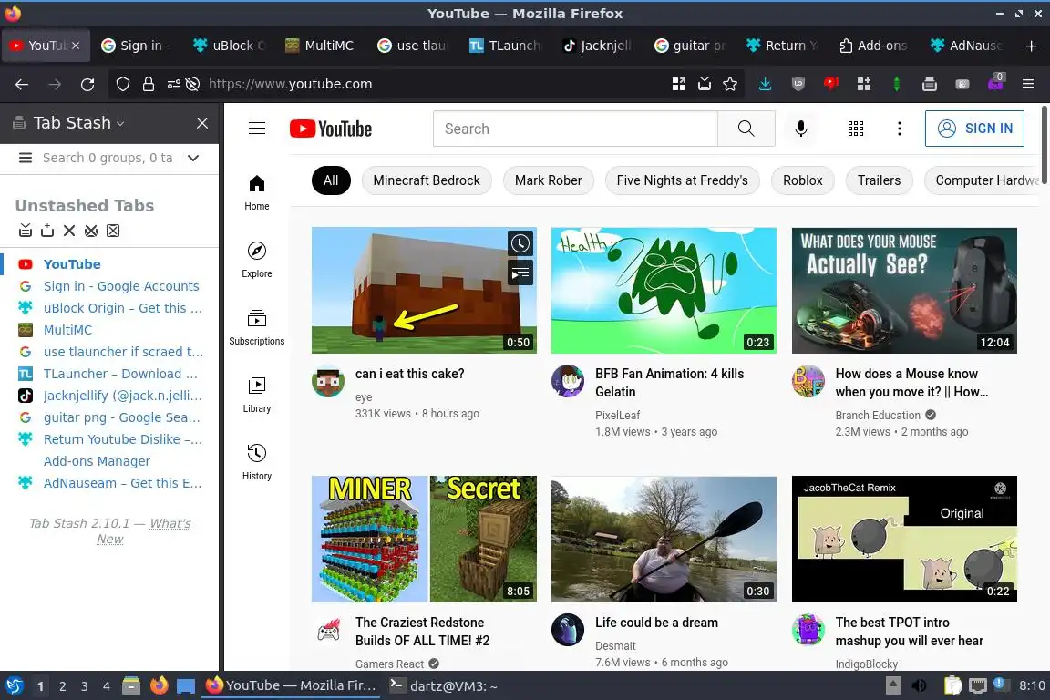Click the red YouTube extension toolbar icon
1050x700 pixels.
pos(831,84)
